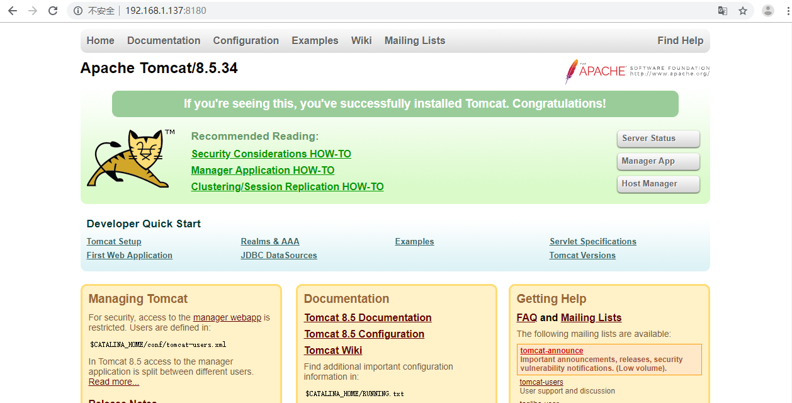Screen dimensions: 792x403
Task: Click the $CATALINA_HOME/RUNNING.txt path text
Action: point(355,394)
